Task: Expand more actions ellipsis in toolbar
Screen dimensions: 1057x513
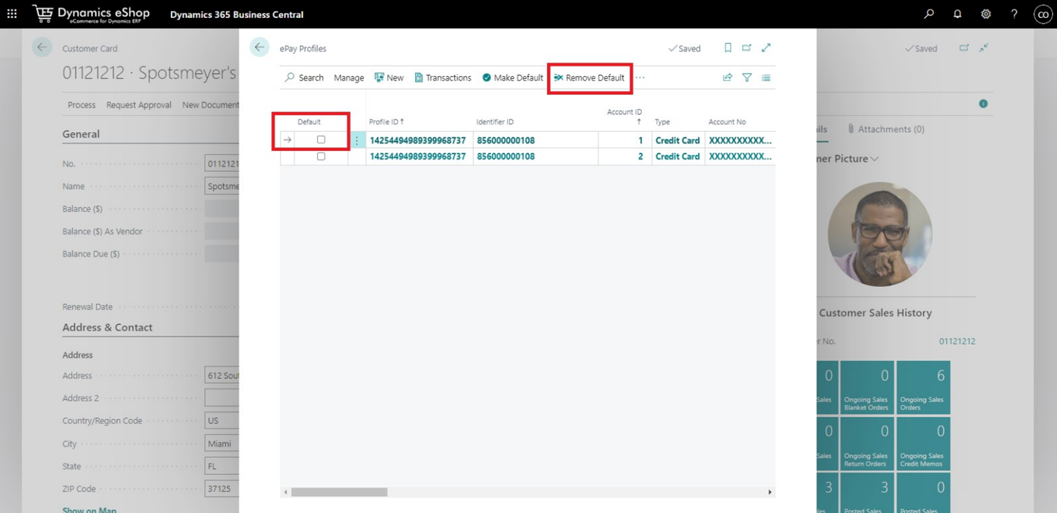Action: click(x=640, y=77)
